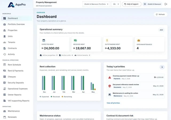171x120 pixels.
Task: Click the red shield icon for document review
Action: click(110, 86)
